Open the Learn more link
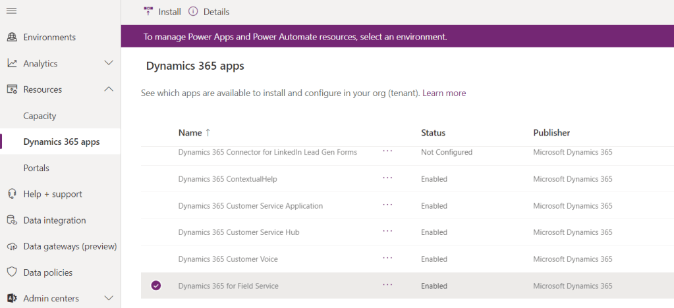This screenshot has width=674, height=308. click(444, 93)
